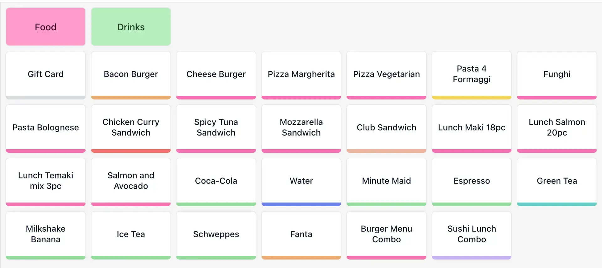Screen dimensions: 602x268
Task: Pick the Pizza Vegetarian tile
Action: [386, 75]
